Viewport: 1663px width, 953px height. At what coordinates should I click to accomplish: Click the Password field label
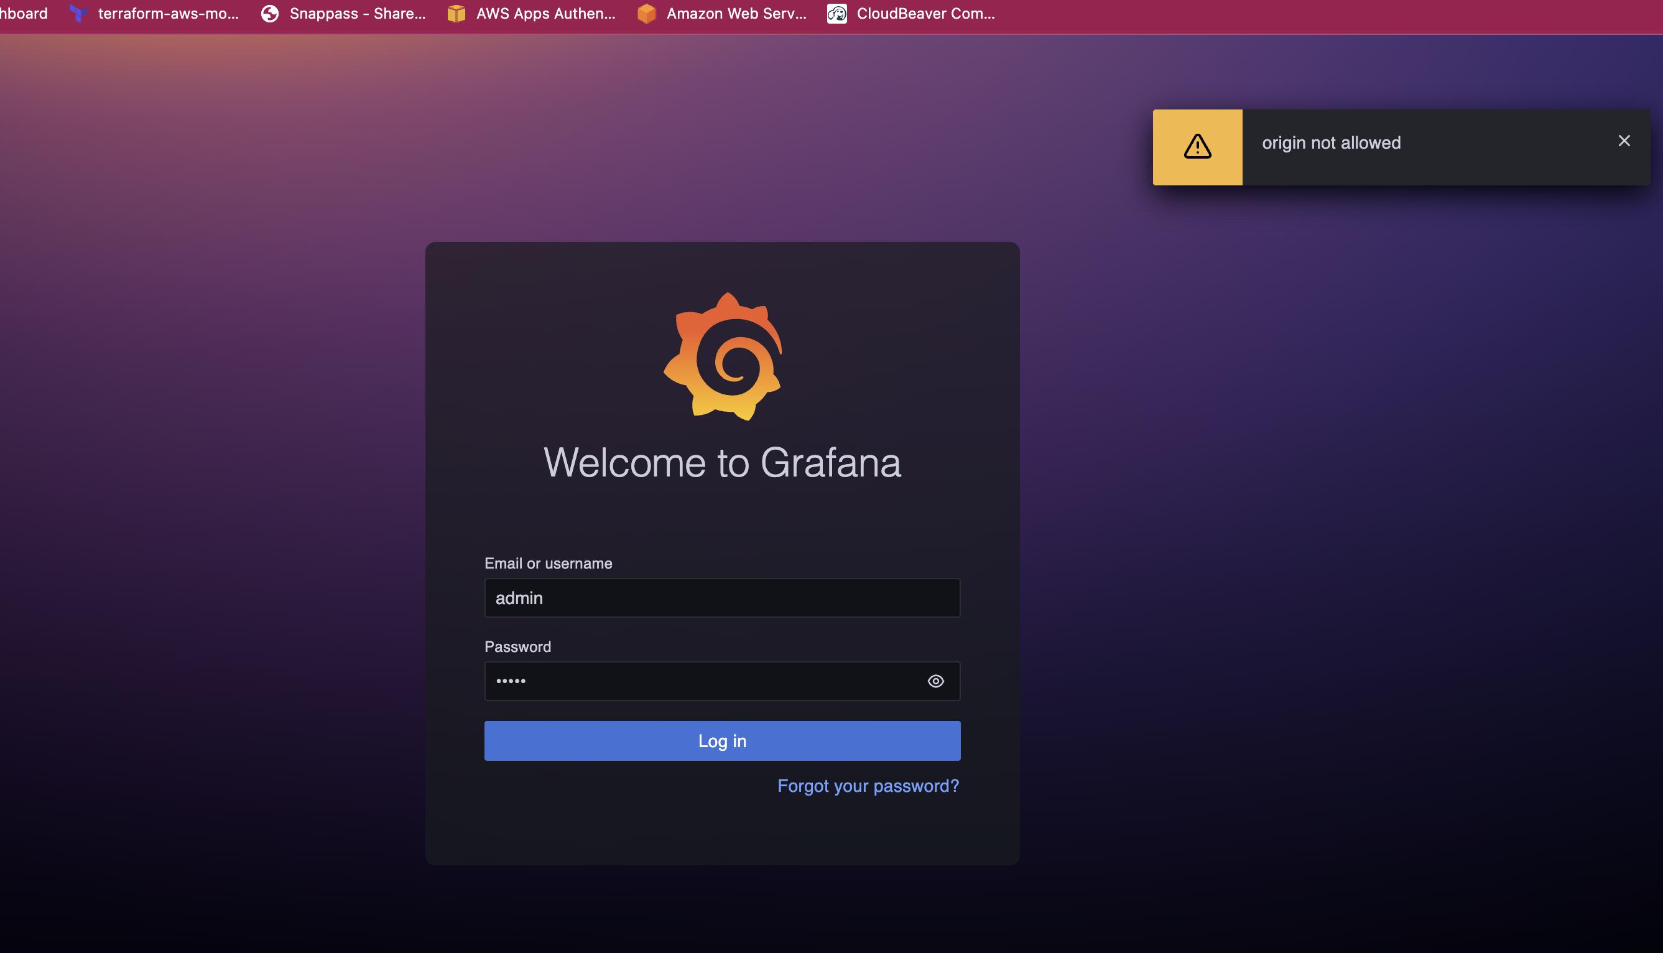click(x=517, y=647)
